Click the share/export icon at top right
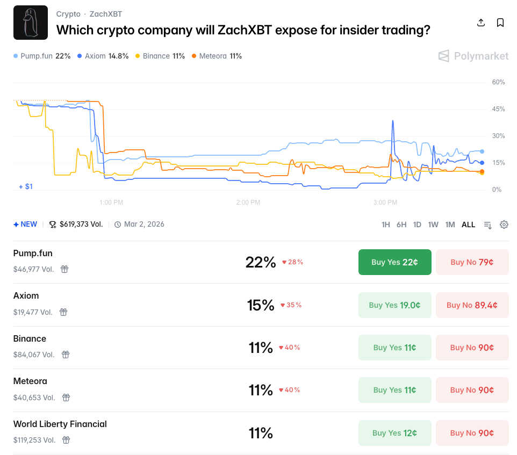Screen dimensions: 517x455 click(x=480, y=23)
